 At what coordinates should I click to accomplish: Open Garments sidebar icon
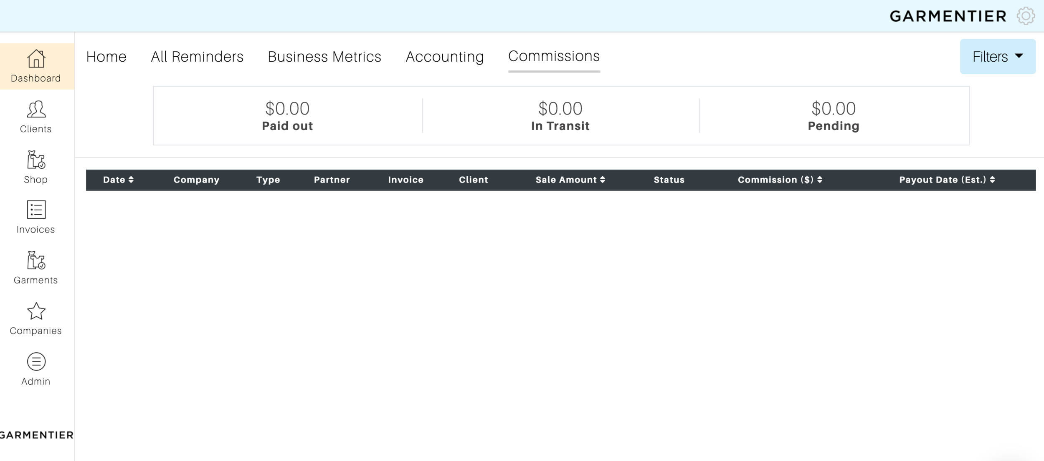[x=36, y=261]
